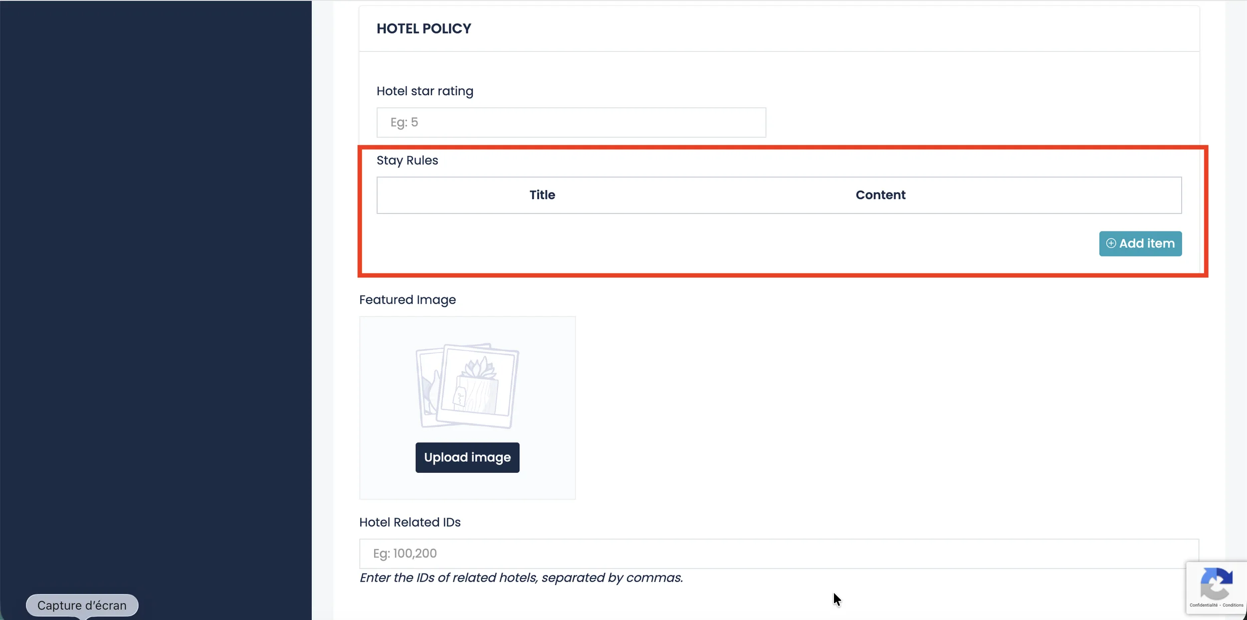Click the Stay Rules label

click(x=407, y=161)
